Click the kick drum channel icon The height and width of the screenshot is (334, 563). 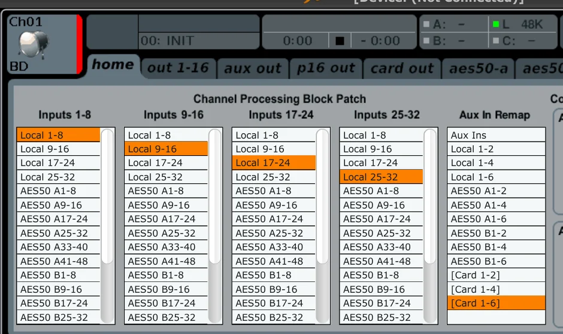click(34, 45)
